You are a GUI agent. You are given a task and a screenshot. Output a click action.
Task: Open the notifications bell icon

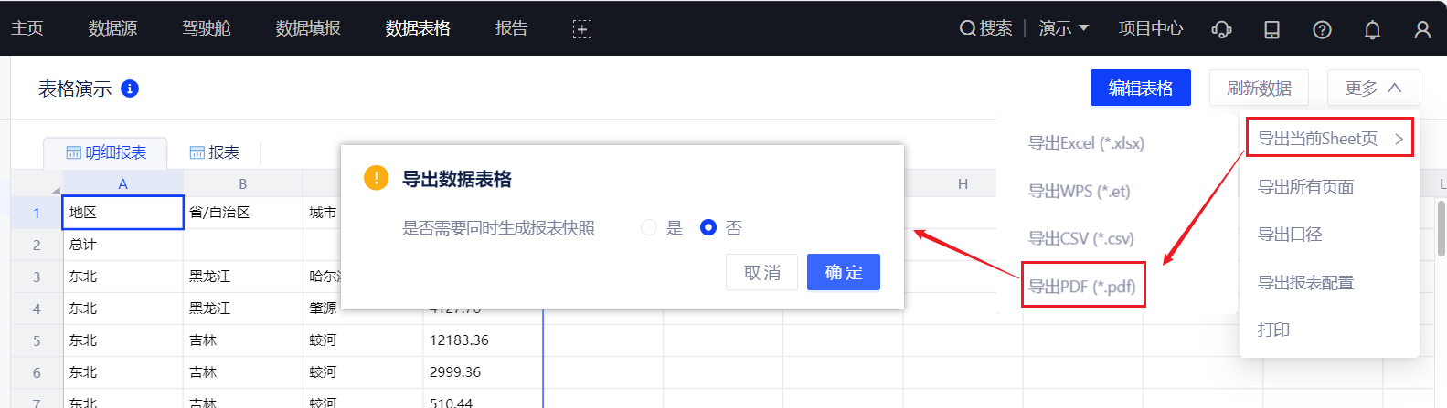(1372, 29)
